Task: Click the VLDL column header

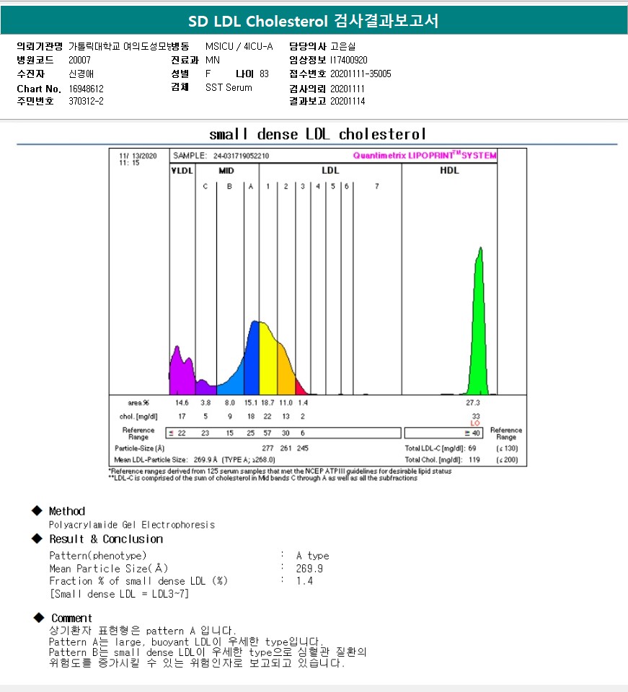Action: (x=182, y=171)
